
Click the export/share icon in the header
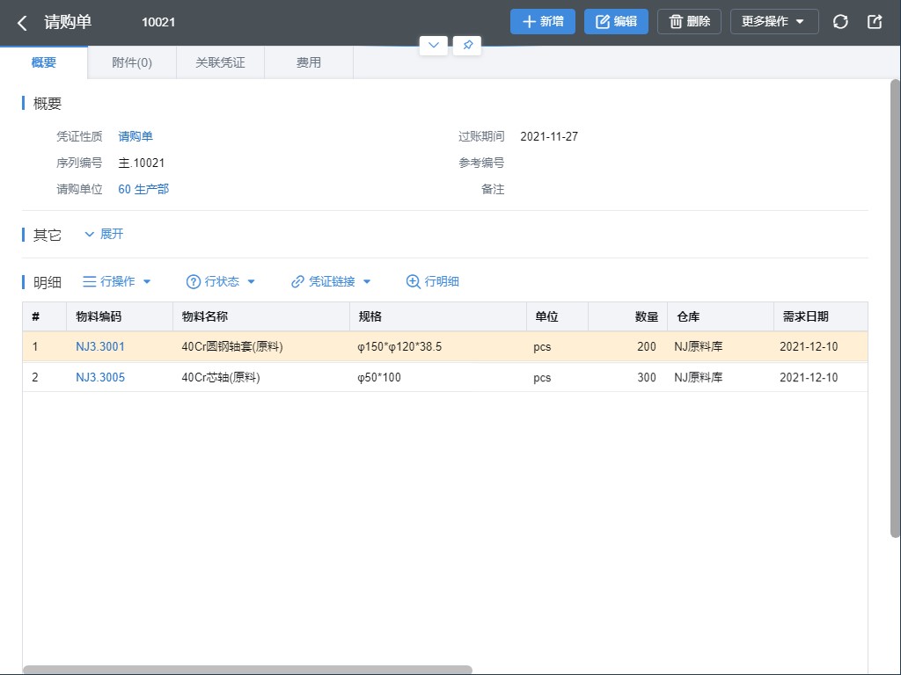pyautogui.click(x=874, y=22)
